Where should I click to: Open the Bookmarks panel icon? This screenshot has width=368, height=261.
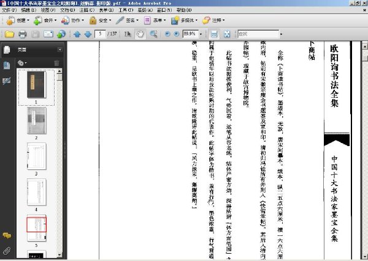[7, 65]
